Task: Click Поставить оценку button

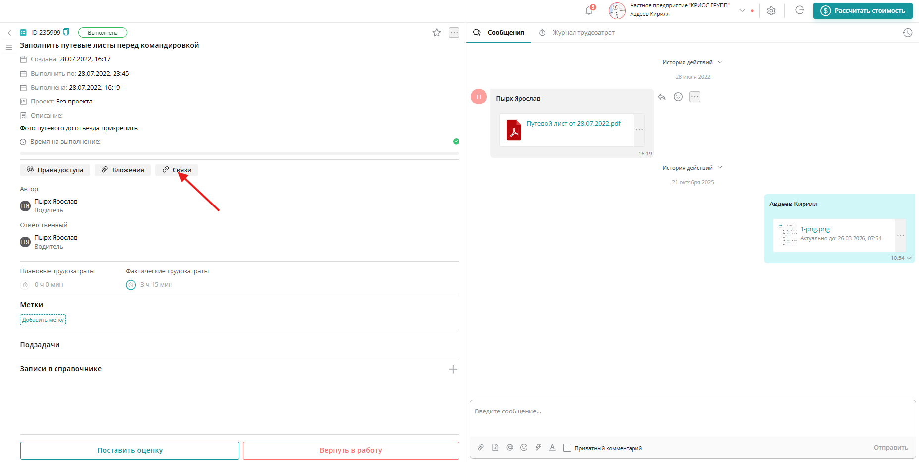Action: [x=130, y=450]
